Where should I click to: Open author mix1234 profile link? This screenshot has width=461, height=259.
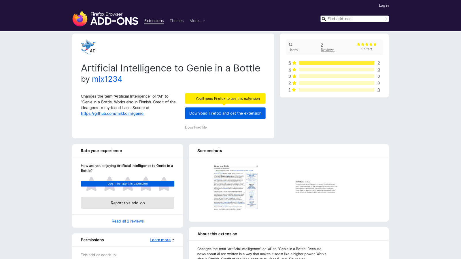(x=107, y=79)
